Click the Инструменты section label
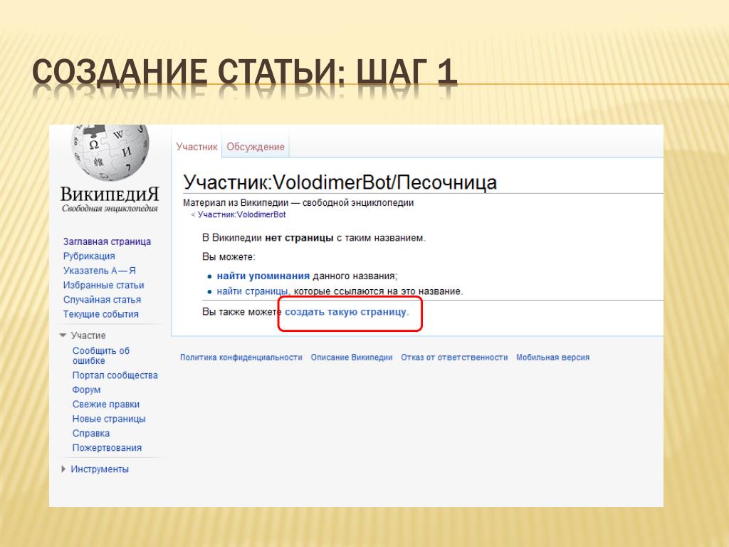Viewport: 729px width, 547px height. (100, 469)
